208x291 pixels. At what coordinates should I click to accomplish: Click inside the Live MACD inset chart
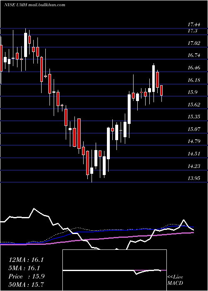point(114,270)
